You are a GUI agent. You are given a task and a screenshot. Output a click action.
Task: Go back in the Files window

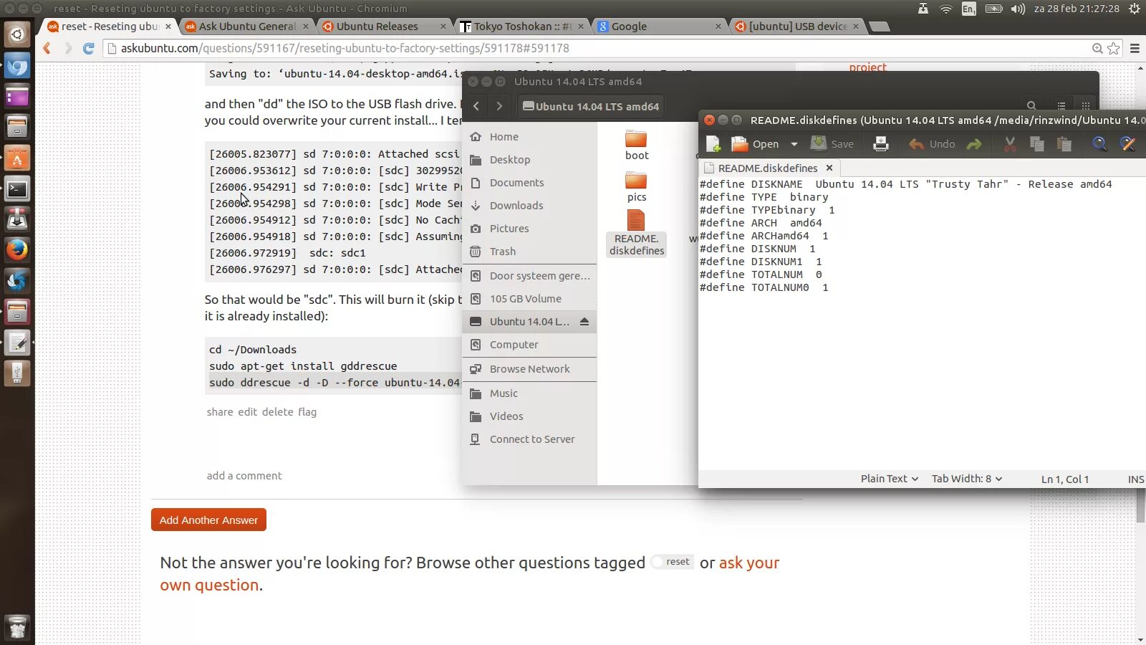476,106
